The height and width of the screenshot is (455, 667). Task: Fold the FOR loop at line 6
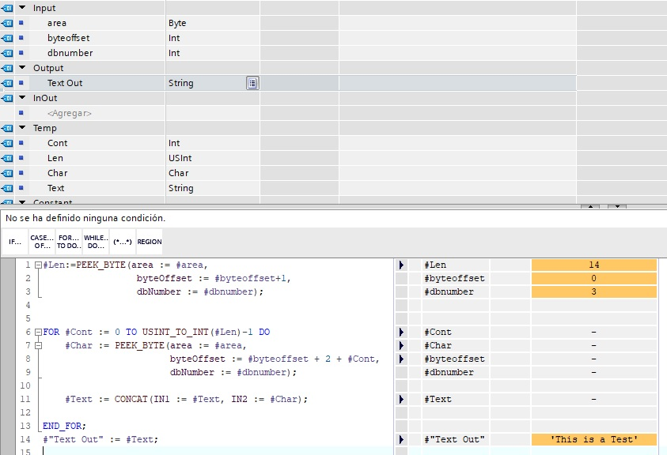click(38, 333)
